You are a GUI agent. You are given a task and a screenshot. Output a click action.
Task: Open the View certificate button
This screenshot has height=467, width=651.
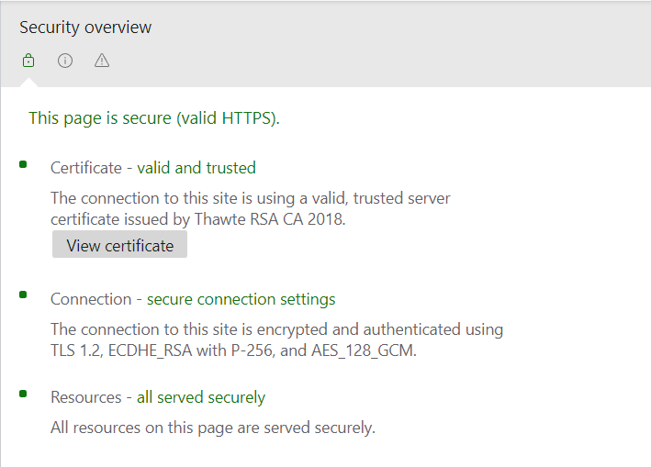pos(119,245)
